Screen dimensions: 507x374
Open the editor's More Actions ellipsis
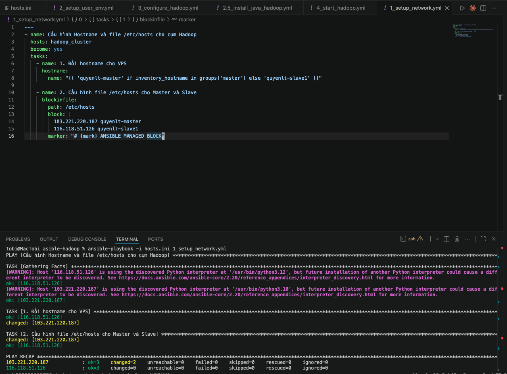[x=494, y=8]
